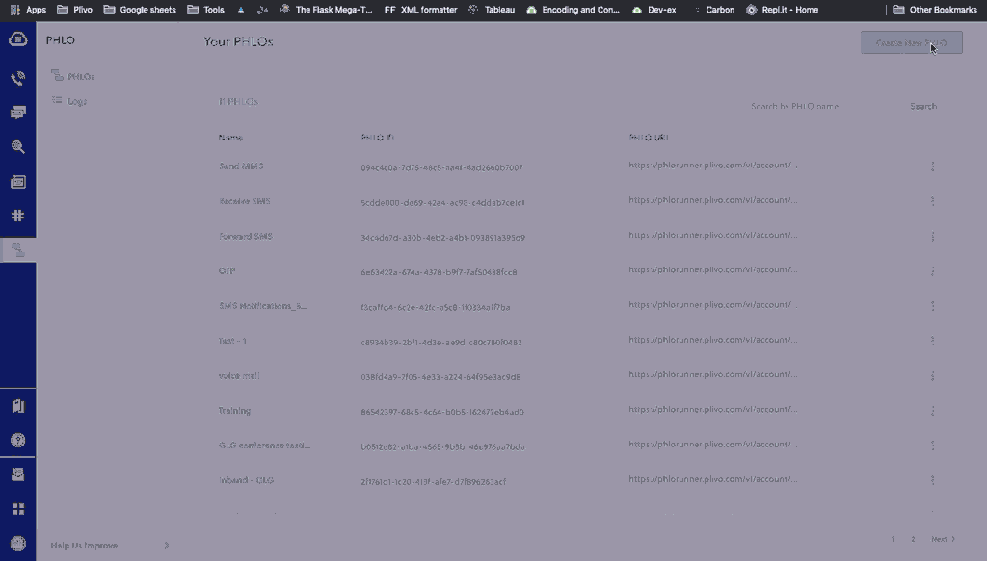Open the options menu for the Training PHLO
The width and height of the screenshot is (987, 561).
click(x=932, y=411)
